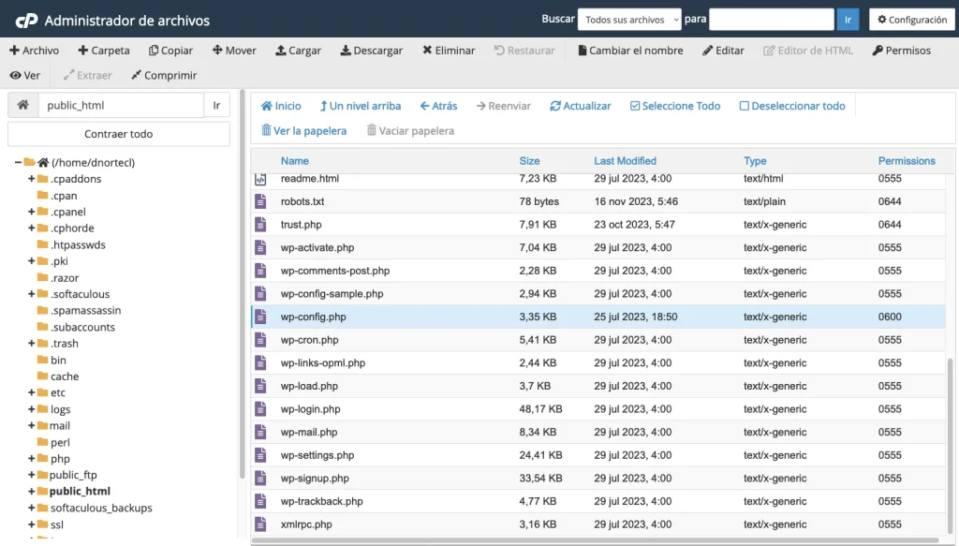Open Ver la papelera trash view

[304, 131]
